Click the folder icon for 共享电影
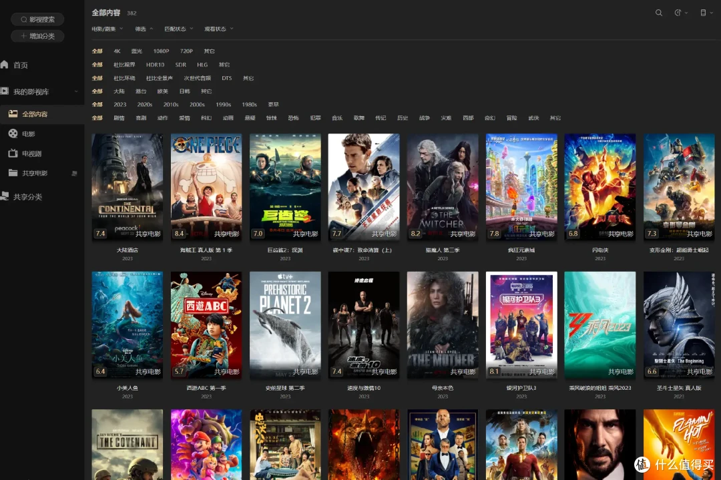 (x=13, y=173)
